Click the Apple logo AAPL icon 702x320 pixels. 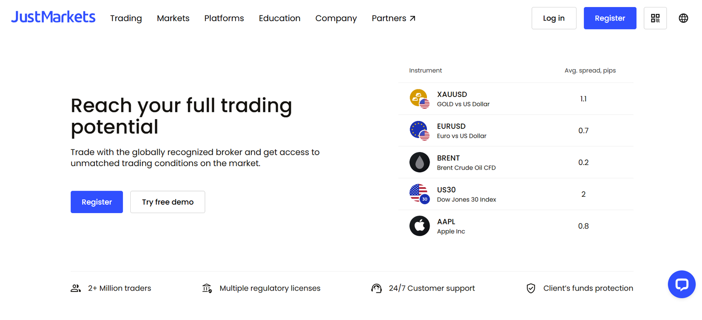pyautogui.click(x=419, y=226)
